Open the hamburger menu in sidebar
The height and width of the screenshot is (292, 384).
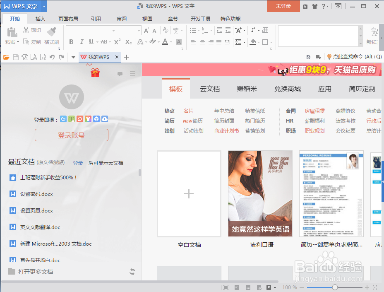pyautogui.click(x=133, y=74)
